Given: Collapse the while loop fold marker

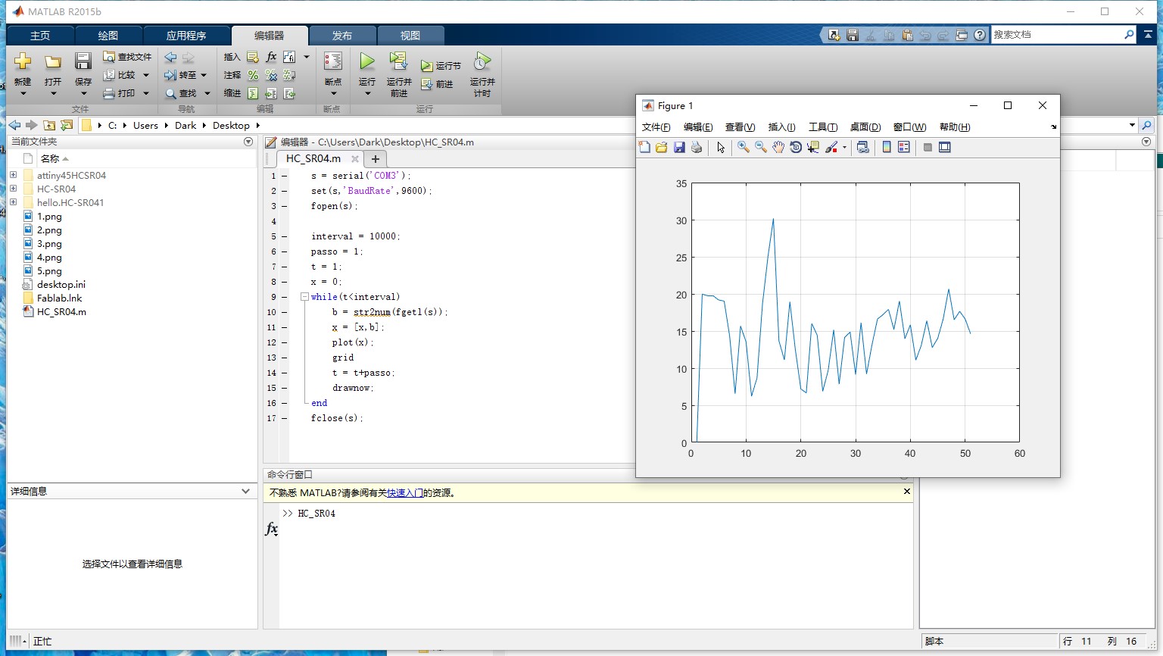Looking at the screenshot, I should [x=304, y=297].
